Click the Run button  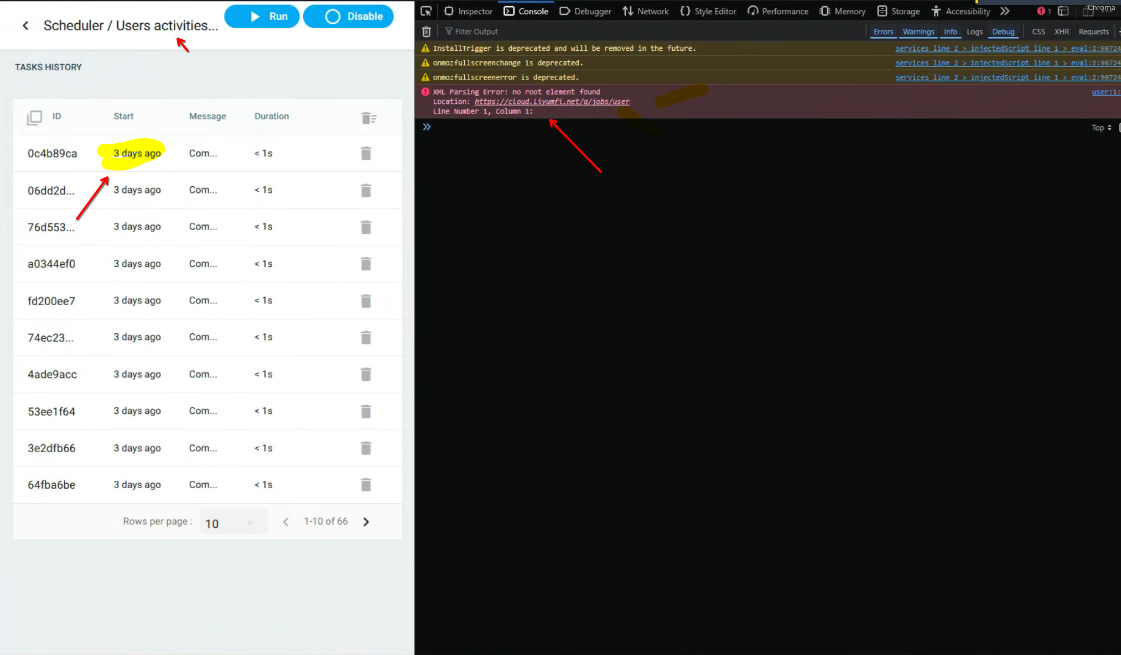coord(262,16)
